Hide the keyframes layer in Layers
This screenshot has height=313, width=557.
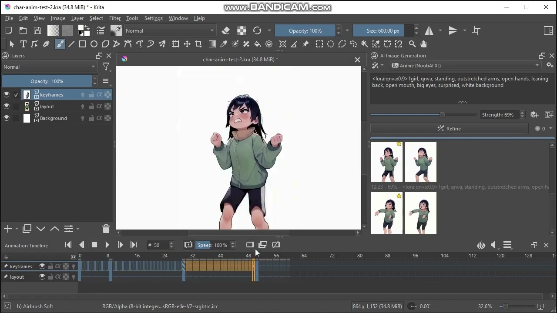[7, 95]
